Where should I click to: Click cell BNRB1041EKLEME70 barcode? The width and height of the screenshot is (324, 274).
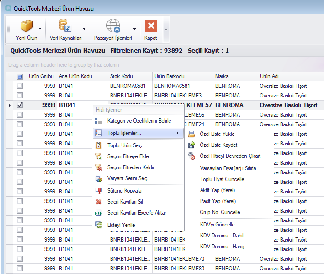[x=182, y=259]
